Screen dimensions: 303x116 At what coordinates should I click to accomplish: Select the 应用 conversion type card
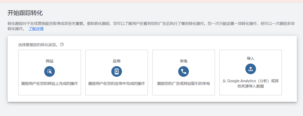(116, 73)
